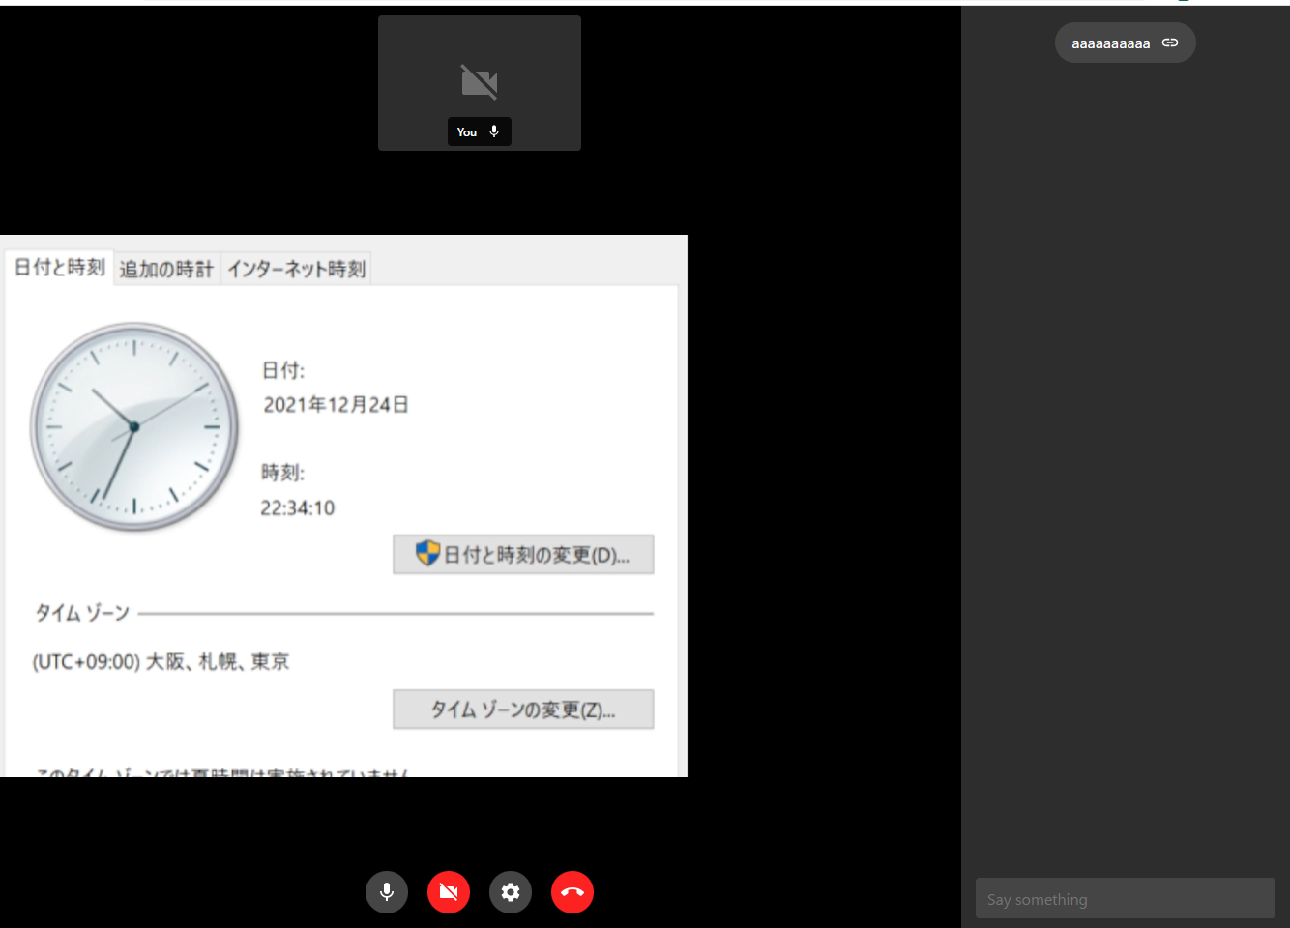Click the time value 22:34:10
The width and height of the screenshot is (1290, 928).
pos(298,508)
